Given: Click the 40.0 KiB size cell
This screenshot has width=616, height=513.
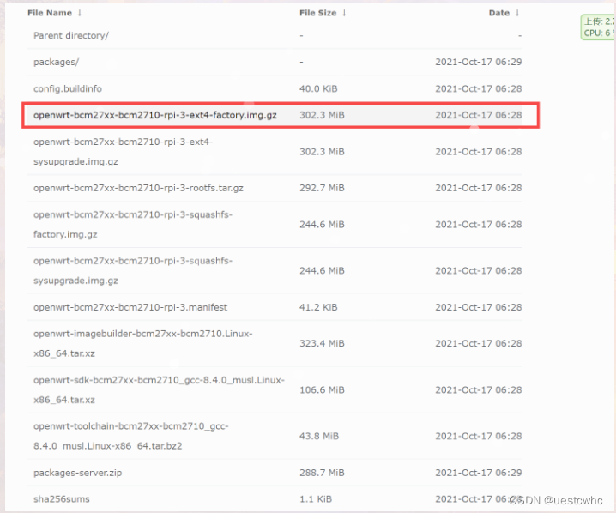Looking at the screenshot, I should click(318, 88).
